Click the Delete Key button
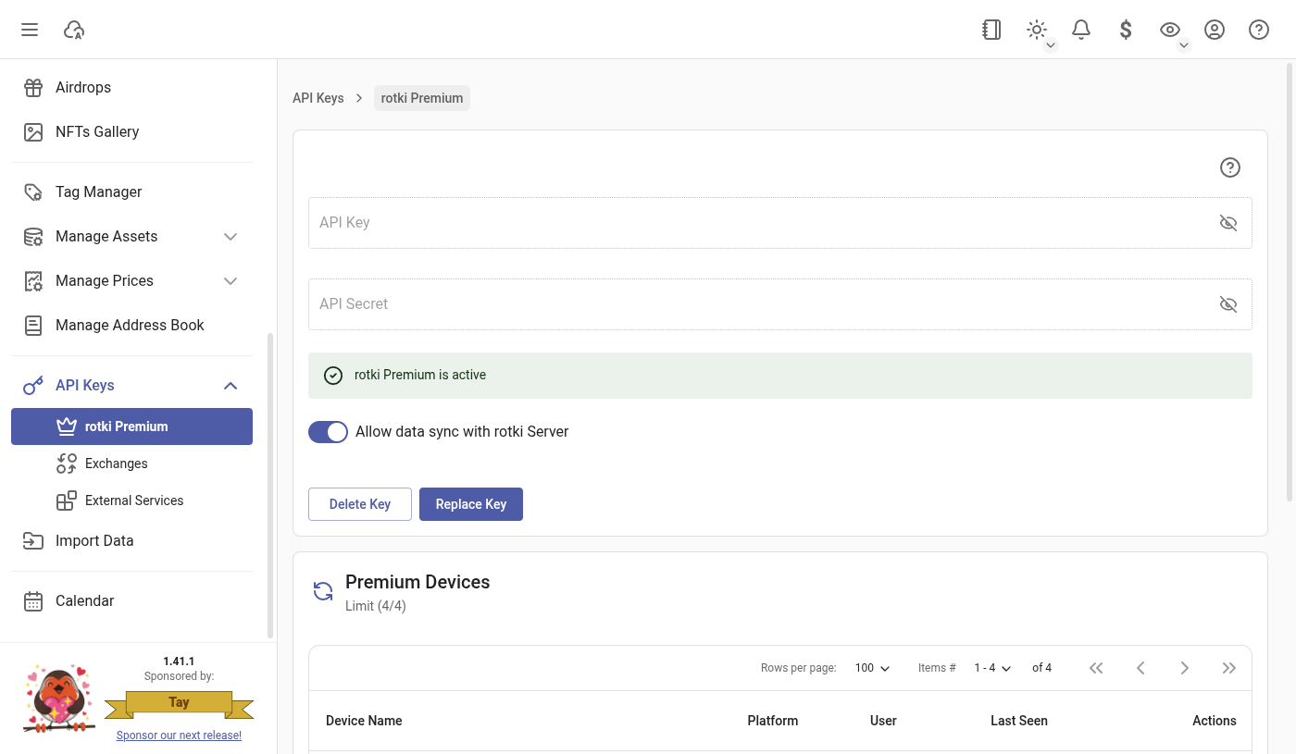 click(x=359, y=504)
